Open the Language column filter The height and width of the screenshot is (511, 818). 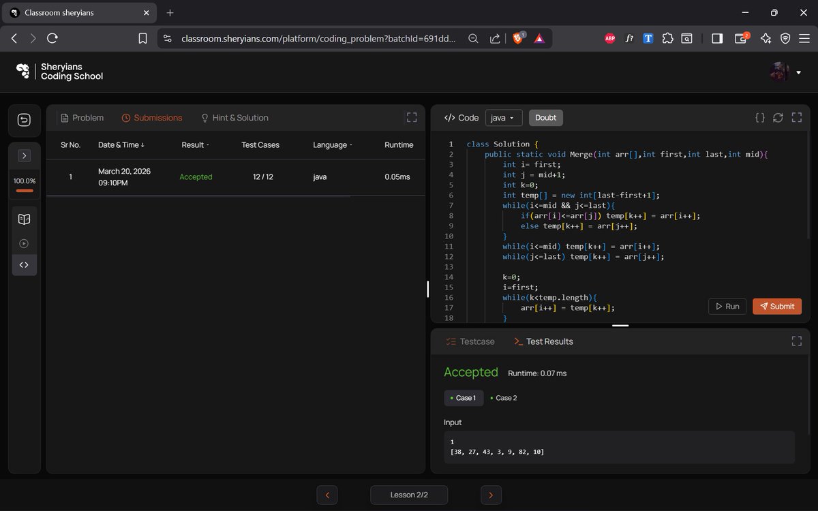tap(334, 144)
